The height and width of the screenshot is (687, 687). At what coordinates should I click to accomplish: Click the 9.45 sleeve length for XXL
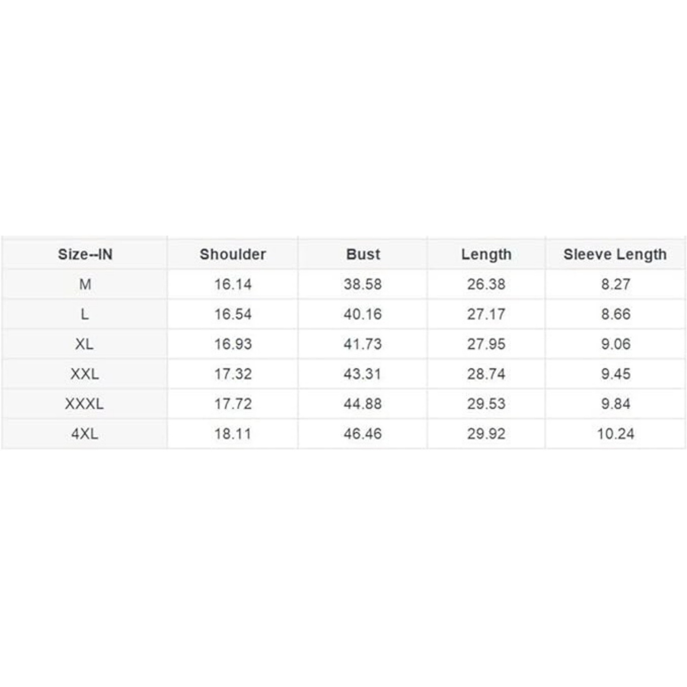click(616, 374)
